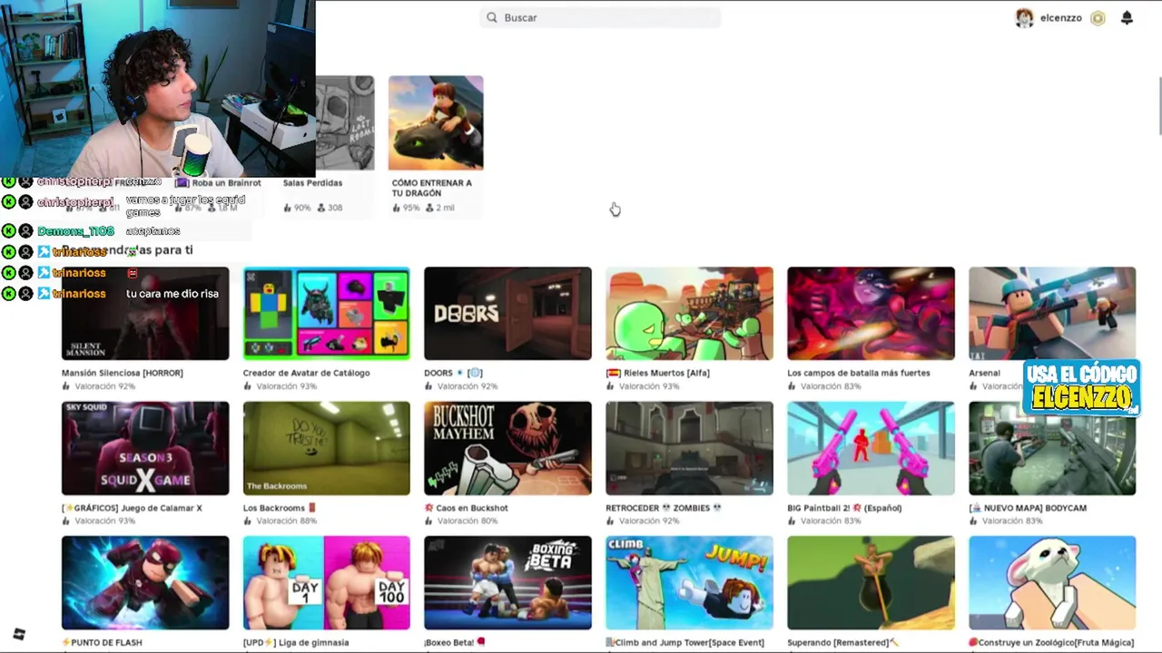1162x653 pixels.
Task: Open the notifications bell
Action: point(1127,17)
